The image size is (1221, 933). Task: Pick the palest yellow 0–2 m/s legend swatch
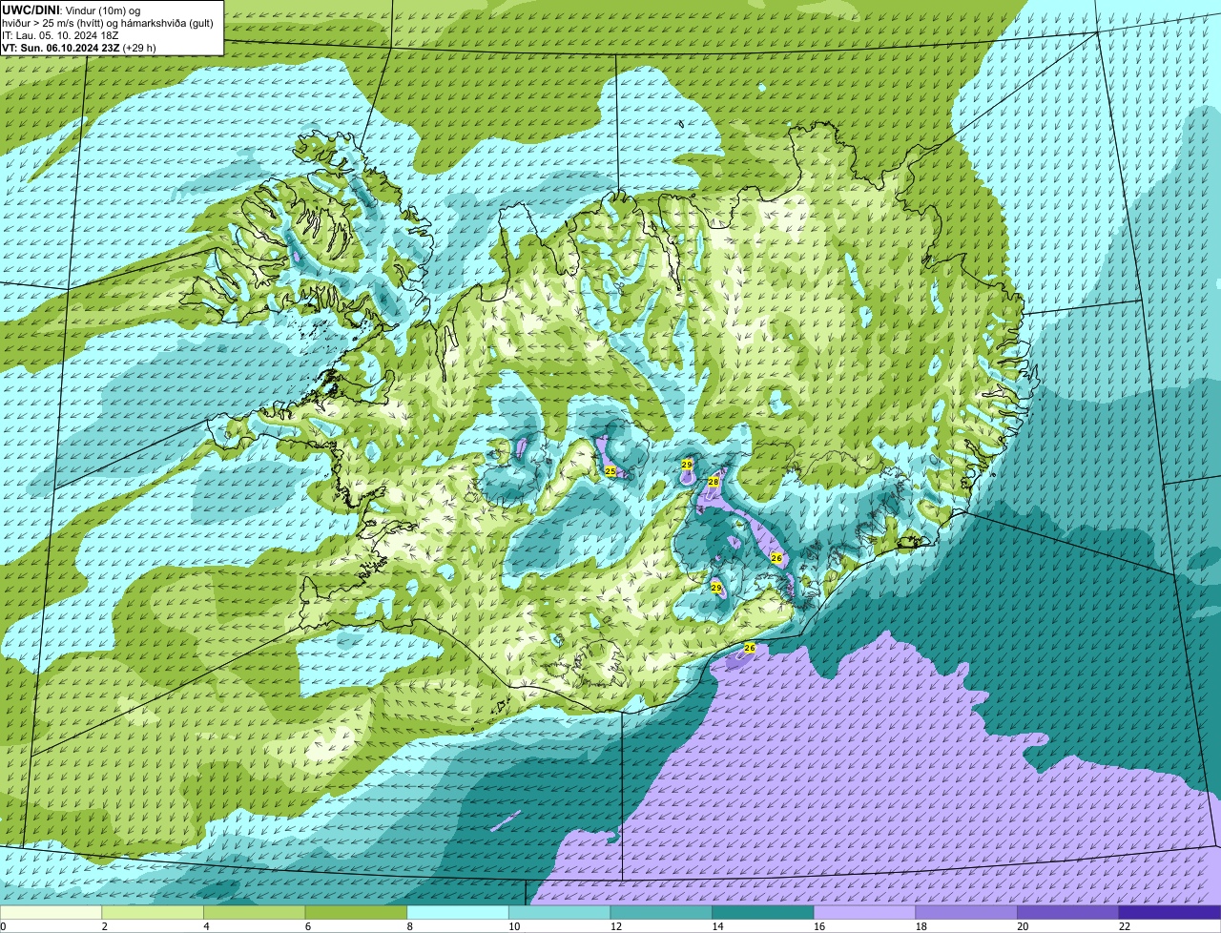[x=51, y=912]
